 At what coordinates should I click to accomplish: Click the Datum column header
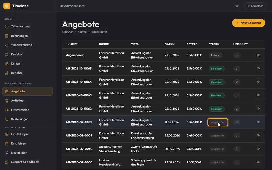click(169, 44)
